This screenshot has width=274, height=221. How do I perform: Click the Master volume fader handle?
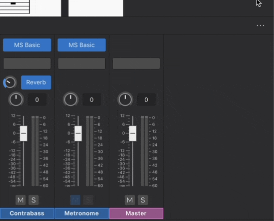point(133,133)
